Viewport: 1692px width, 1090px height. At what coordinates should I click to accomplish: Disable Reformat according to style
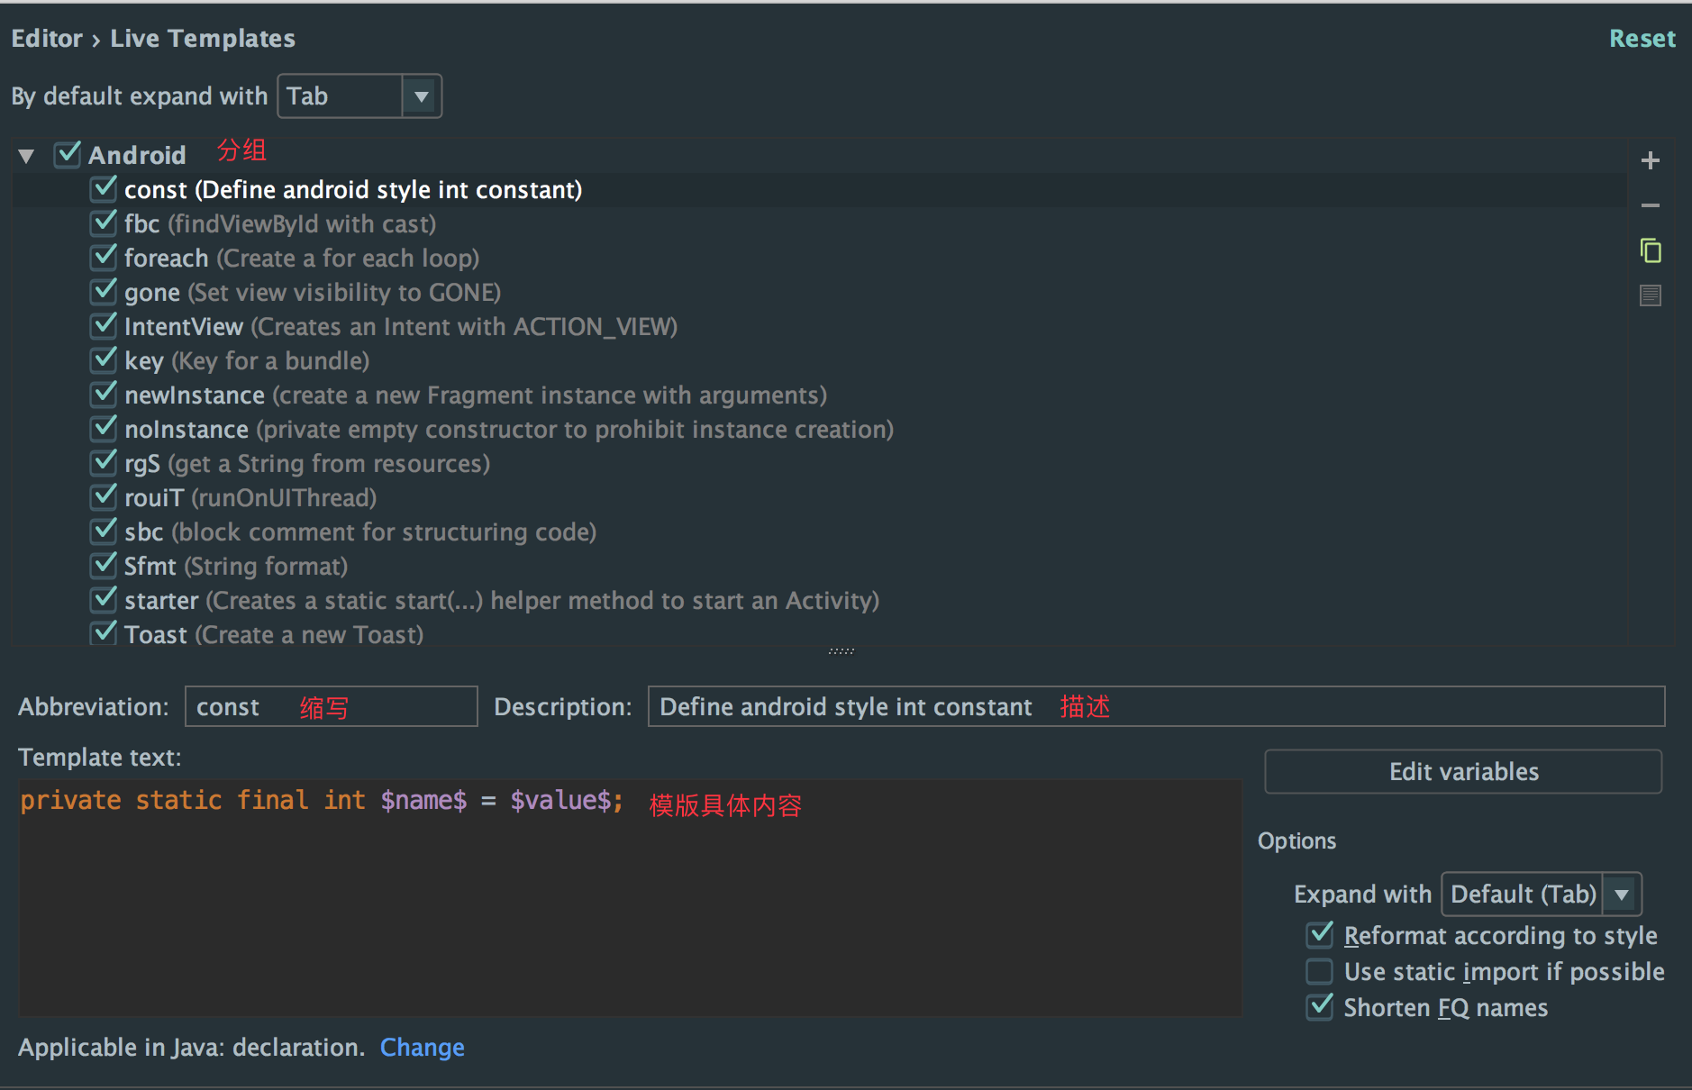1320,935
